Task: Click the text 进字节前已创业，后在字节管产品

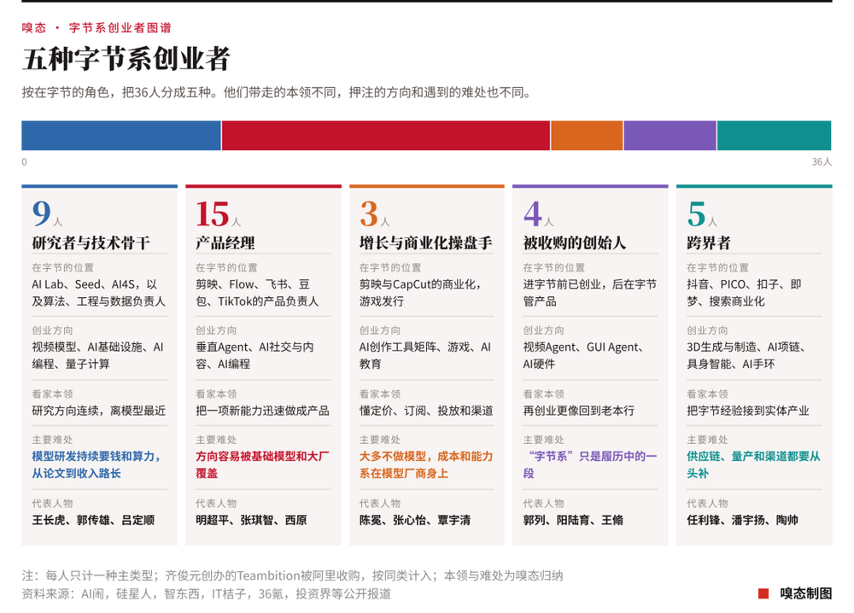Action: 590,293
